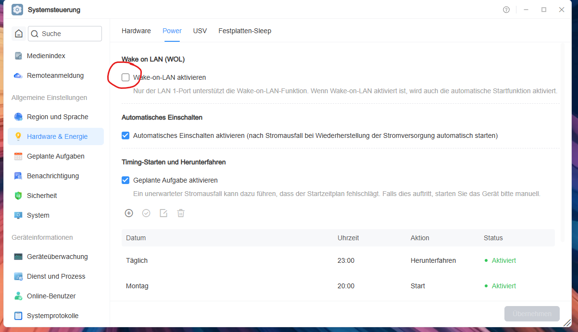Go to the home icon in sidebar
This screenshot has width=578, height=332.
coord(18,34)
